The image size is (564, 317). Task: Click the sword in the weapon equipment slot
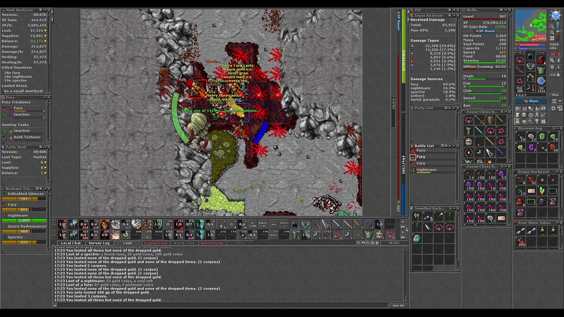[x=519, y=70]
